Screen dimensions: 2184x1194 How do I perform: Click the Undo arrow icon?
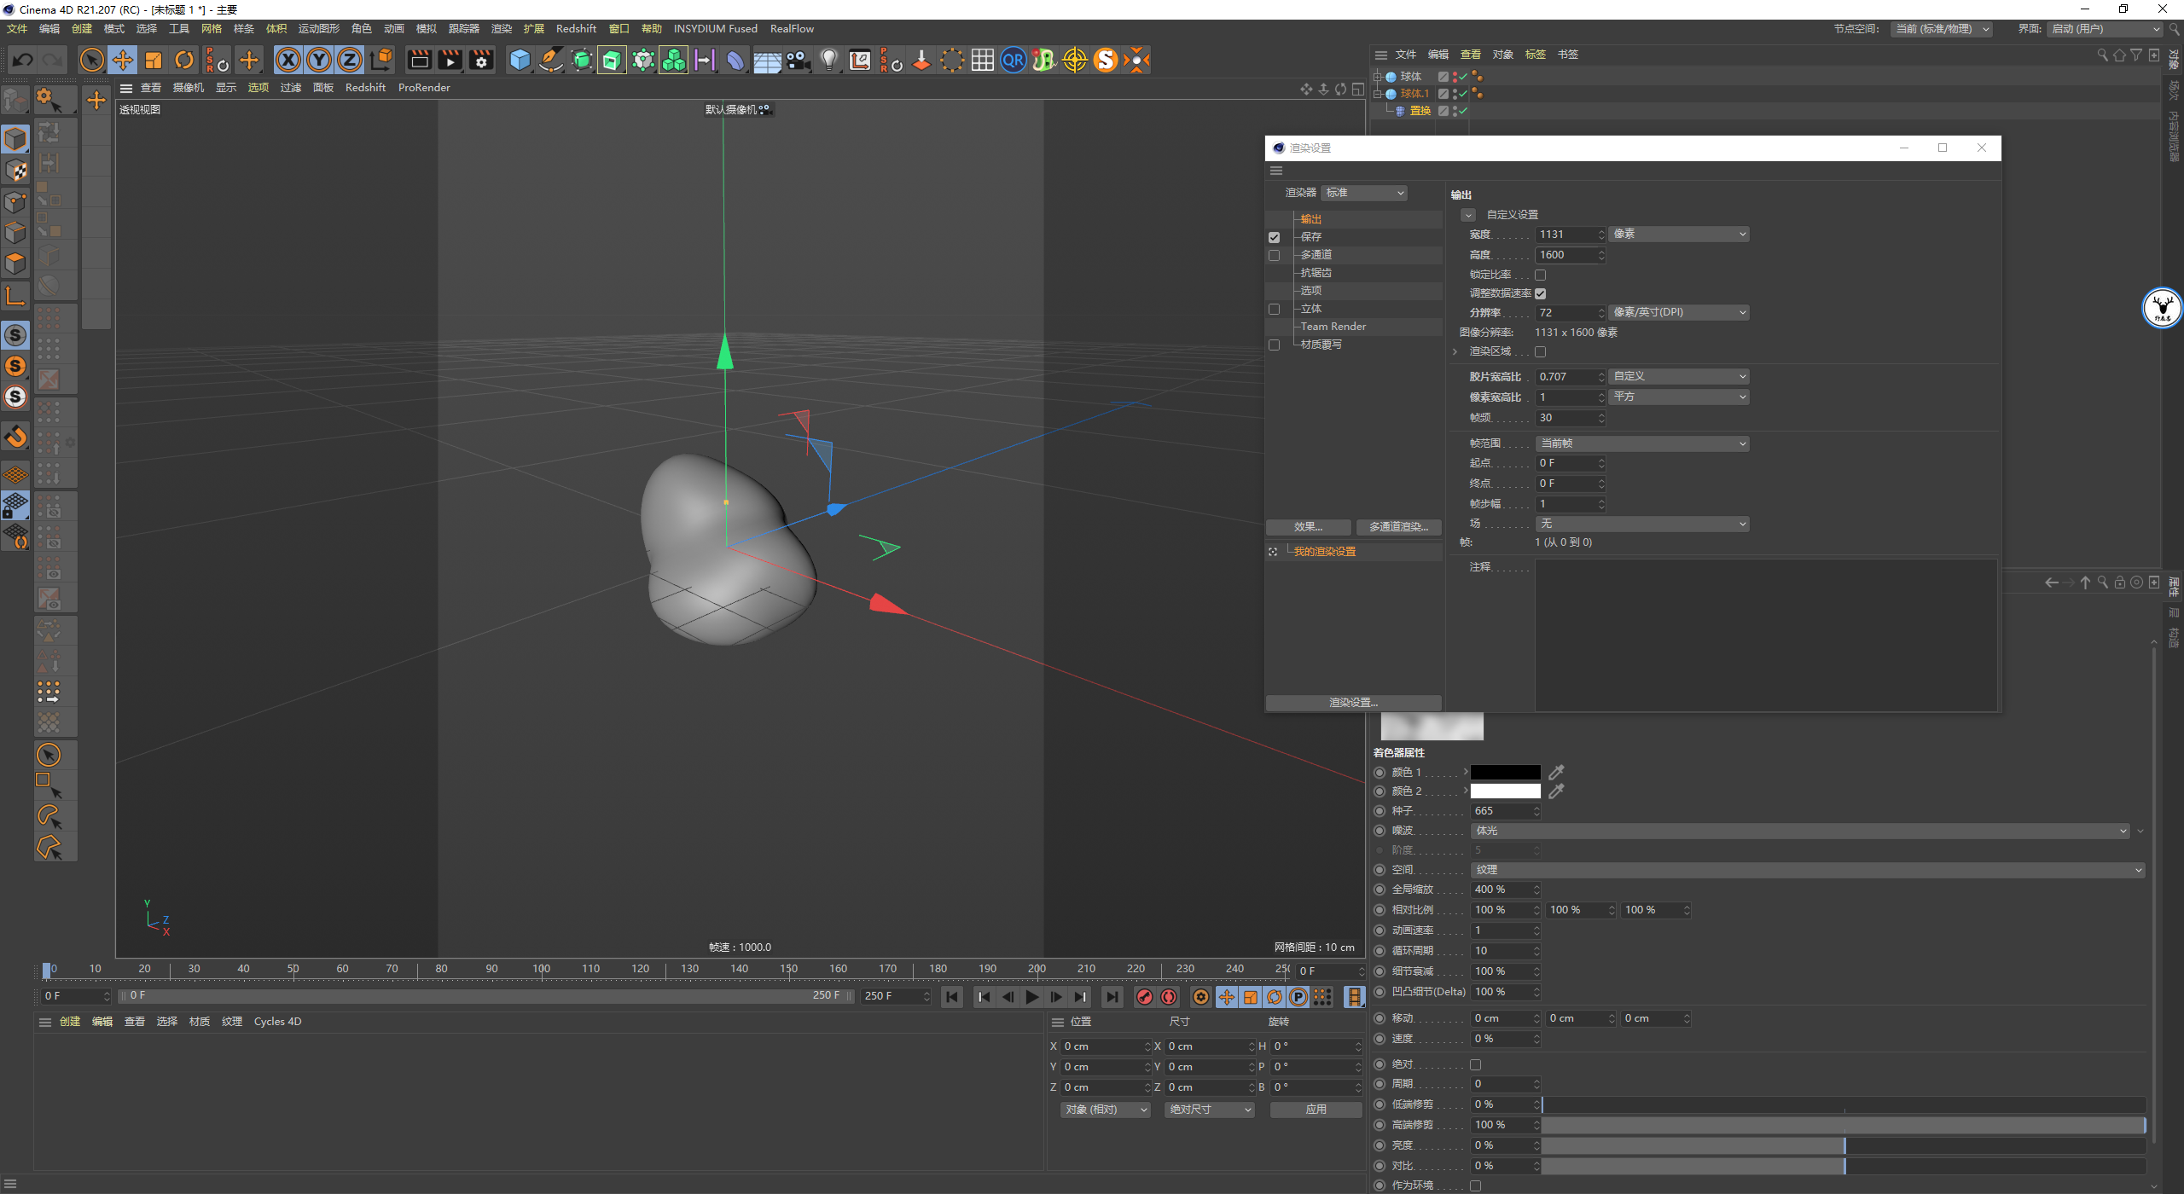click(x=23, y=60)
